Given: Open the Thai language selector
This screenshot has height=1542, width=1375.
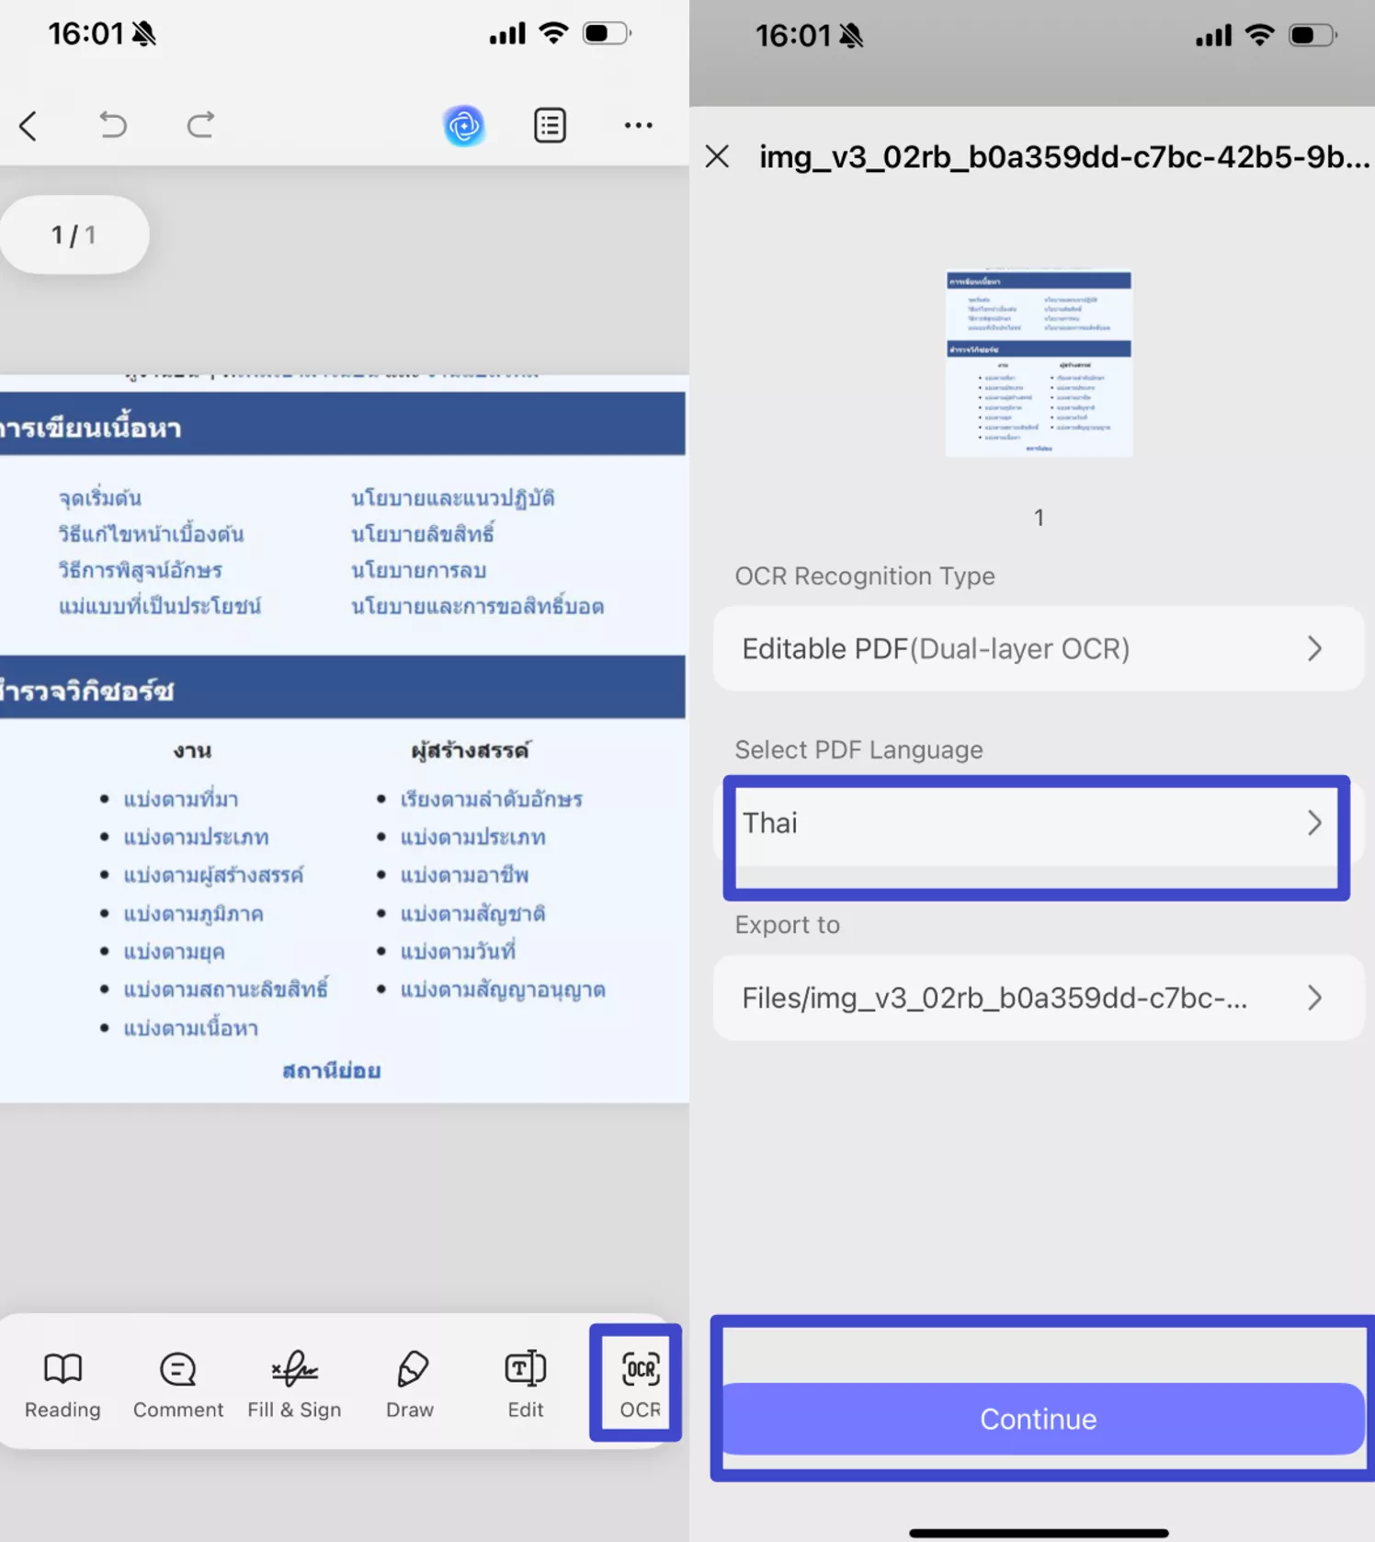Looking at the screenshot, I should tap(1036, 824).
